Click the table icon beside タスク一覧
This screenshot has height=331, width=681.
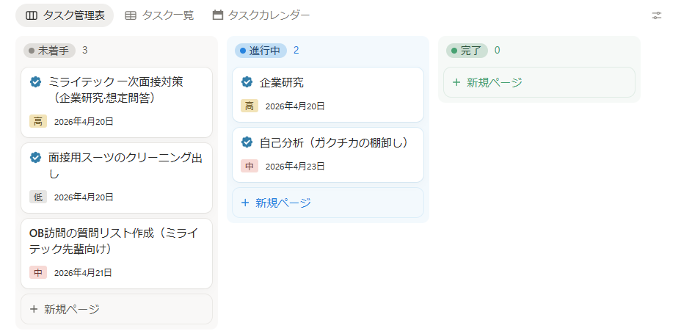click(131, 15)
